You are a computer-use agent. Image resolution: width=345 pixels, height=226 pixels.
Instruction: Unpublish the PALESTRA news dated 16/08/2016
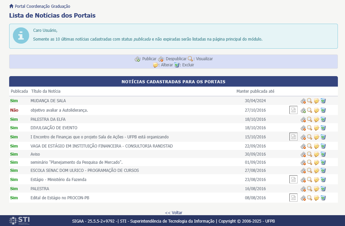point(303,189)
